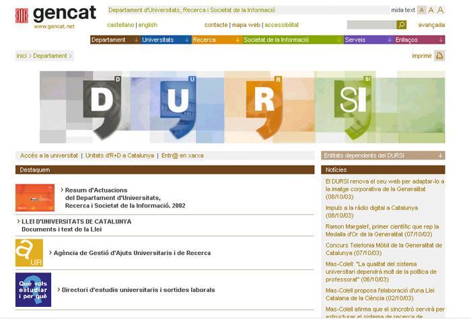Click the R block in DURSI banner
The height and width of the screenshot is (319, 471).
[264, 107]
